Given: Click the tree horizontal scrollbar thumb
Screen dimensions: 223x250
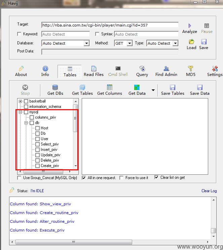Looking at the screenshot, I should 43,172.
